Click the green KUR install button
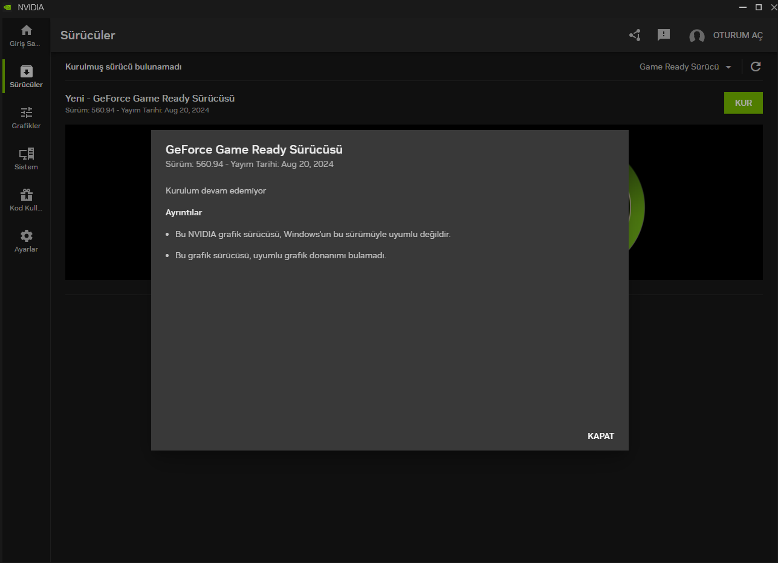Screen dimensions: 778x563 (x=744, y=103)
